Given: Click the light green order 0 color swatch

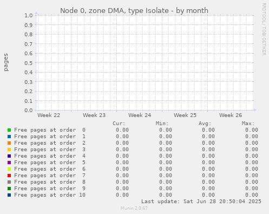Looking at the screenshot, I should (x=9, y=130).
